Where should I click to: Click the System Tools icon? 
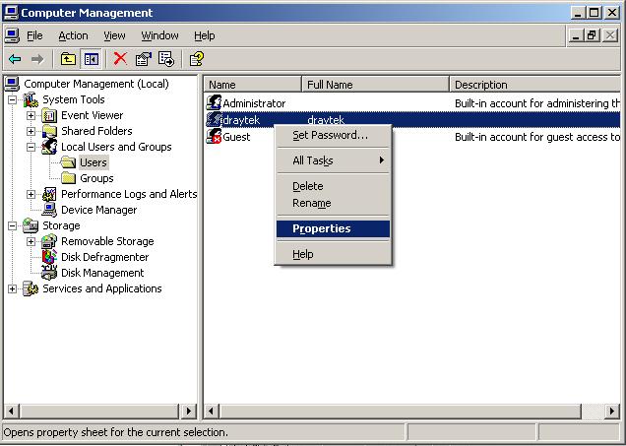click(31, 99)
